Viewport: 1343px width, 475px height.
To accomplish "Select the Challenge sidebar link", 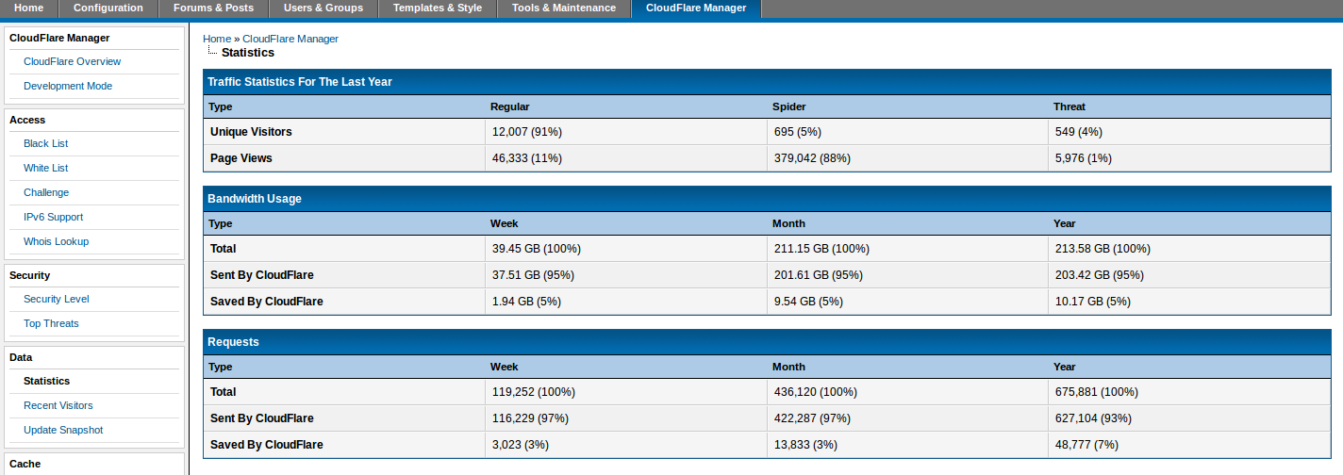I will [x=46, y=192].
